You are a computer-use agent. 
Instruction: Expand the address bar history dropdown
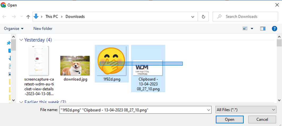point(193,17)
